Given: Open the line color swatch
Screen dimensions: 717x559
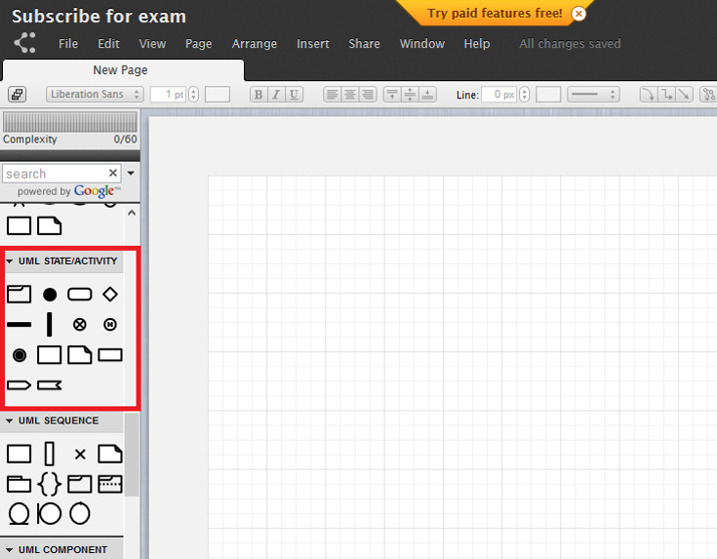Looking at the screenshot, I should pos(548,95).
